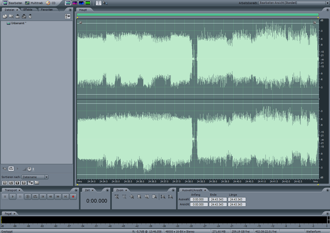Toggle show audio files filter
This screenshot has height=233, width=330.
tap(5, 183)
